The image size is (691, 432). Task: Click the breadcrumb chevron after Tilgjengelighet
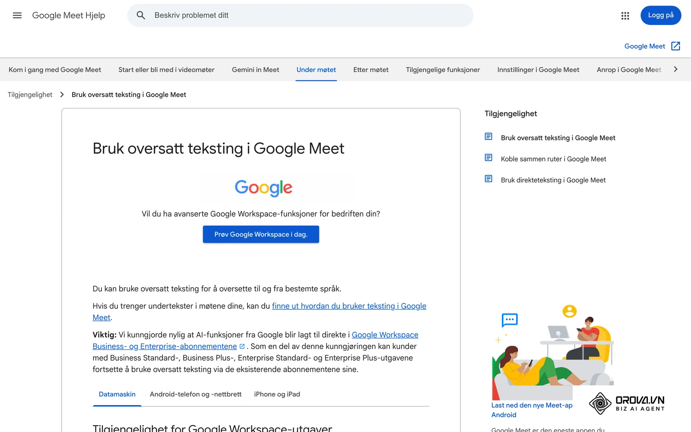(x=62, y=95)
